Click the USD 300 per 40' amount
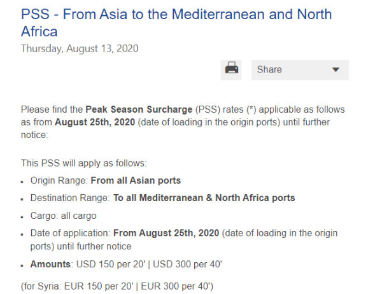 click(x=187, y=264)
